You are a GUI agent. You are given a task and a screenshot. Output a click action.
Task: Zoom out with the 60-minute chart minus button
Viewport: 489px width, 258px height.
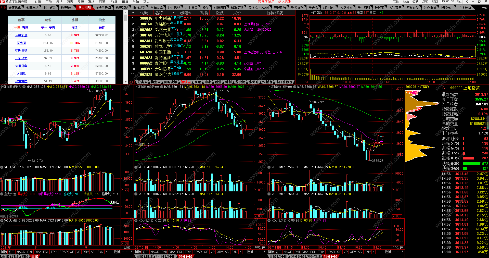pyautogui.click(x=260, y=252)
